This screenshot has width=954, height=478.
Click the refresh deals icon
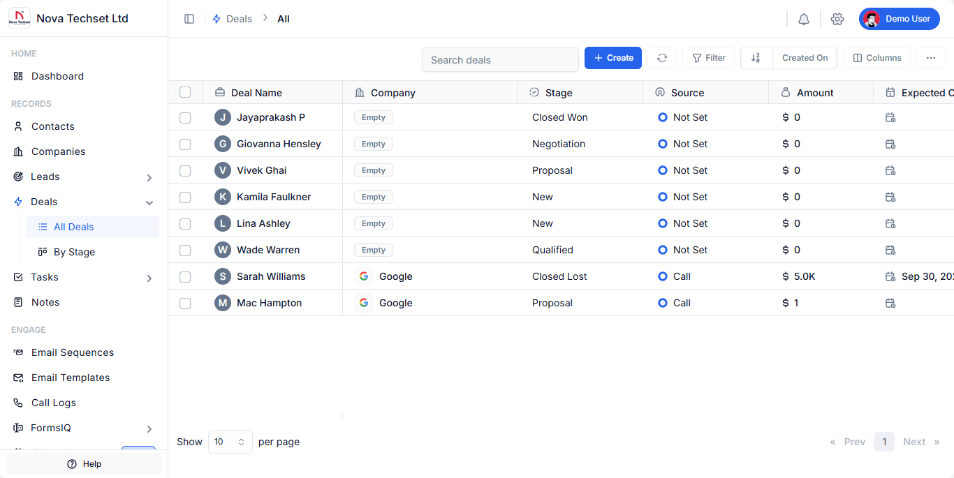point(662,58)
